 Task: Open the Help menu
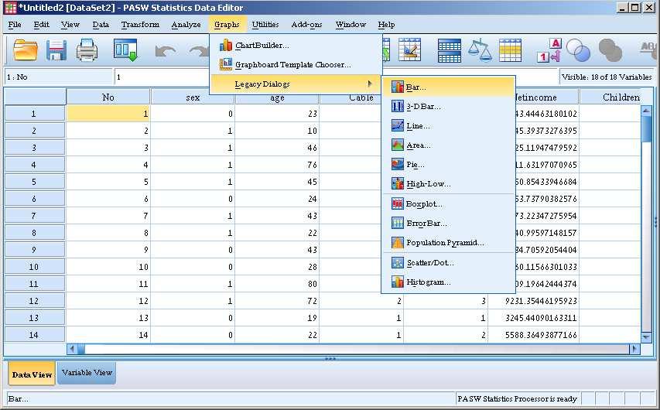click(x=386, y=25)
